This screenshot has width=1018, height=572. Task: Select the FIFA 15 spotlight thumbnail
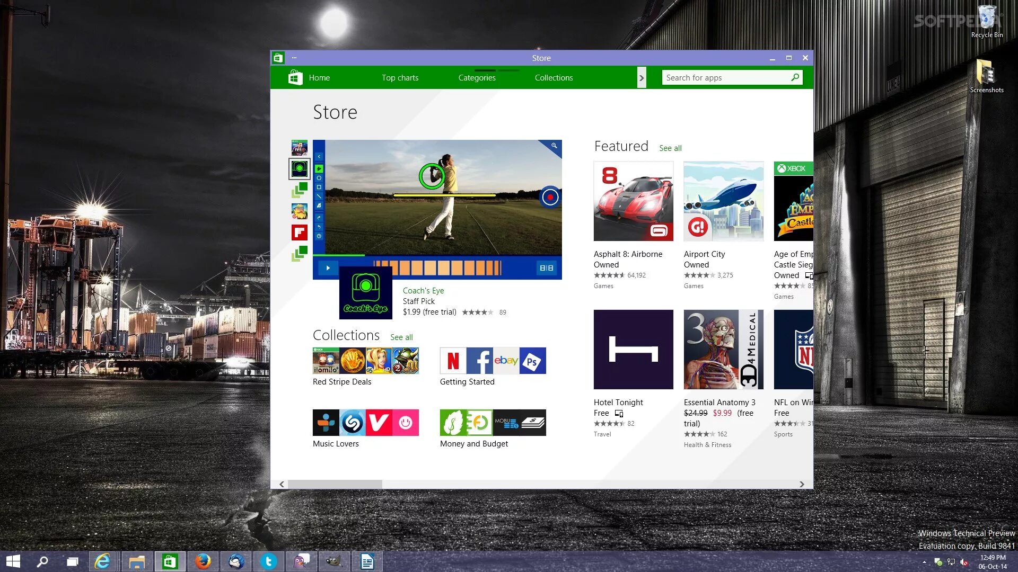(x=299, y=148)
